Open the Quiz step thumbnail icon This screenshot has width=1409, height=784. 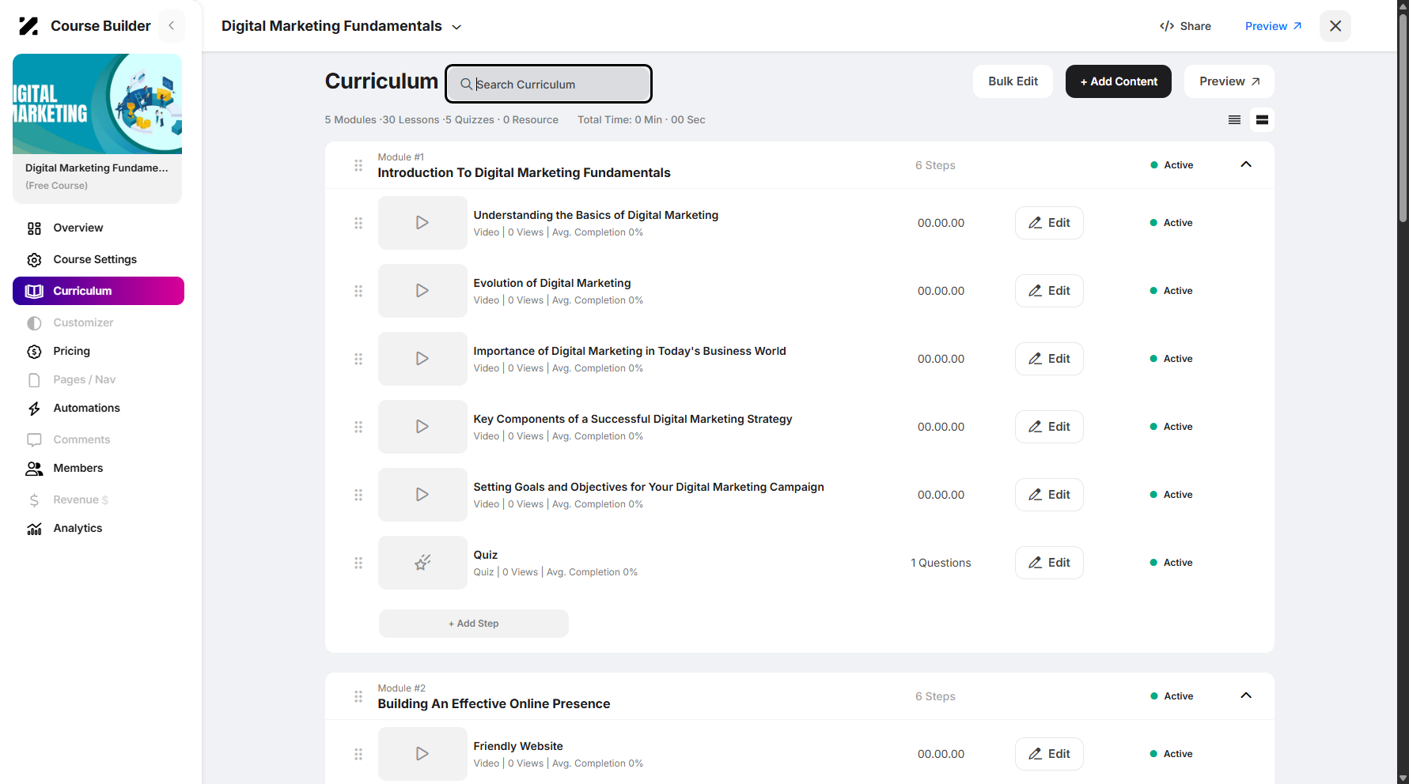click(422, 563)
